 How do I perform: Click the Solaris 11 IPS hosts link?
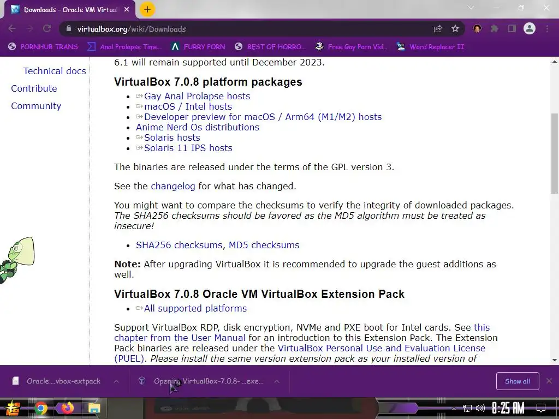tap(188, 148)
